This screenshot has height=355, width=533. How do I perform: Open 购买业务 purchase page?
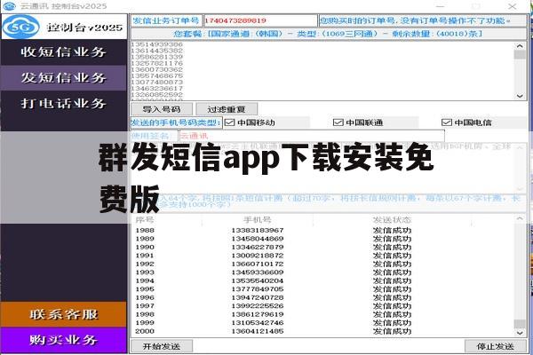[64, 340]
